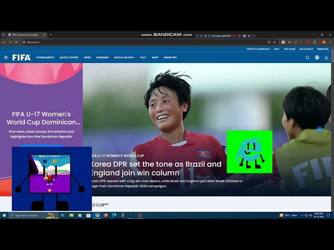The width and height of the screenshot is (334, 250).
Task: Open the FIFA U-17 Women's World Cup promo title
Action: click(43, 118)
